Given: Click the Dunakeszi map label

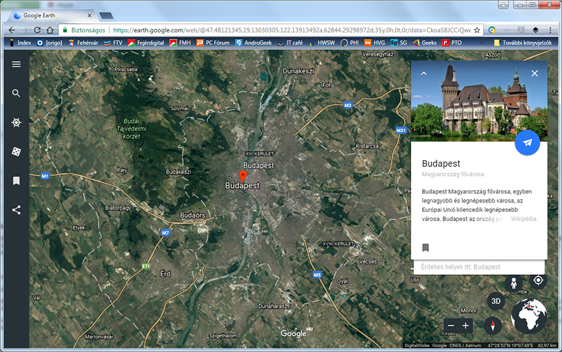Looking at the screenshot, I should pyautogui.click(x=298, y=71).
